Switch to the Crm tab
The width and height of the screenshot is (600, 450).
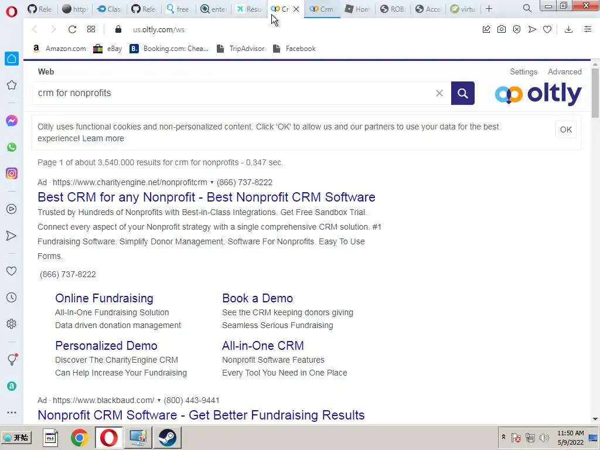[322, 9]
